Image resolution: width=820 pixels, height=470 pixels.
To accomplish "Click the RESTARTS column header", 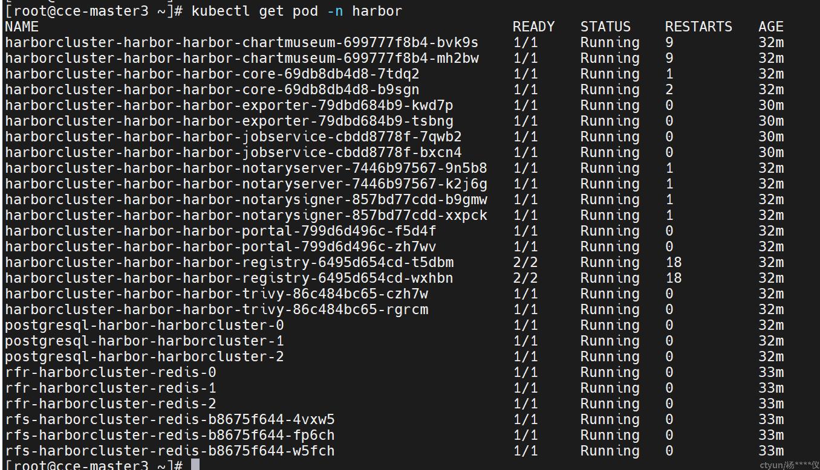I will point(698,27).
